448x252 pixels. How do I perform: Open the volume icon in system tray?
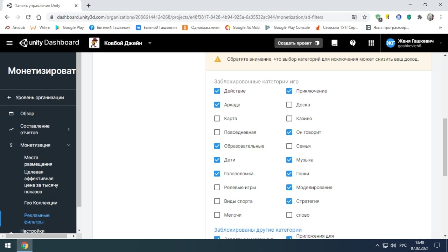coord(393,245)
